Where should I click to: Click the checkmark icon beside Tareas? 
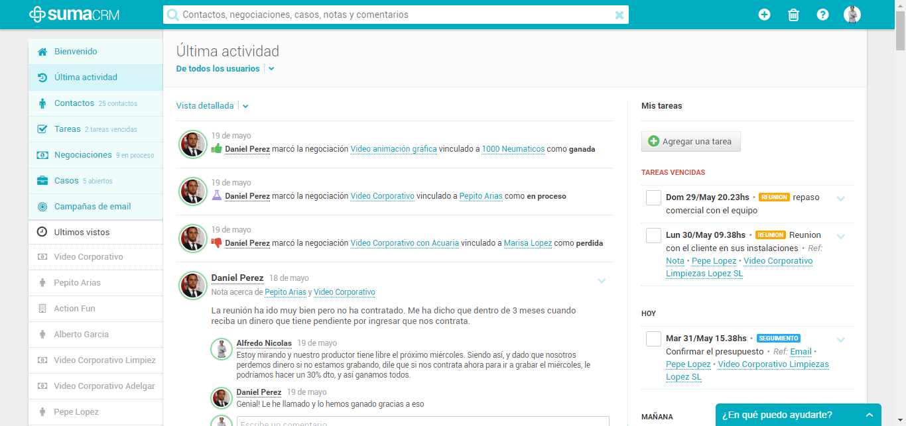[42, 129]
